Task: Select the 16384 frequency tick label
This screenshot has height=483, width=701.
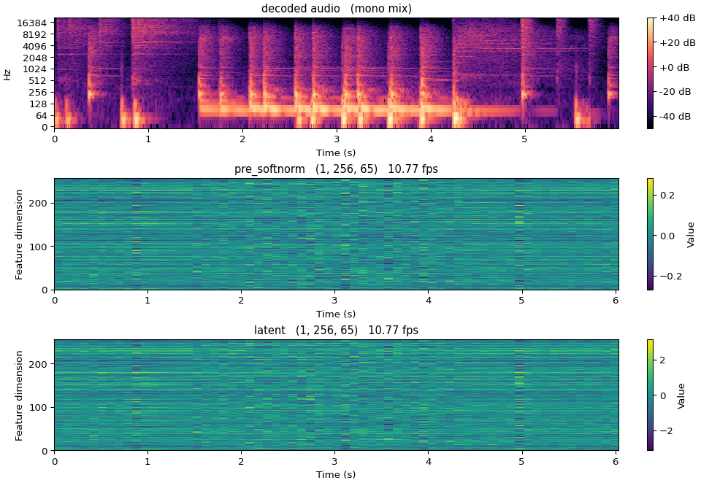Action: click(31, 23)
